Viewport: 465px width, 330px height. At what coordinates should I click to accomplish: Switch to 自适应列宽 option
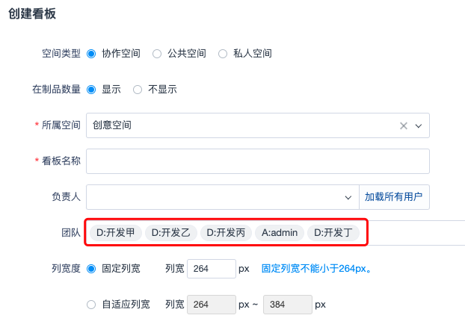coord(92,305)
